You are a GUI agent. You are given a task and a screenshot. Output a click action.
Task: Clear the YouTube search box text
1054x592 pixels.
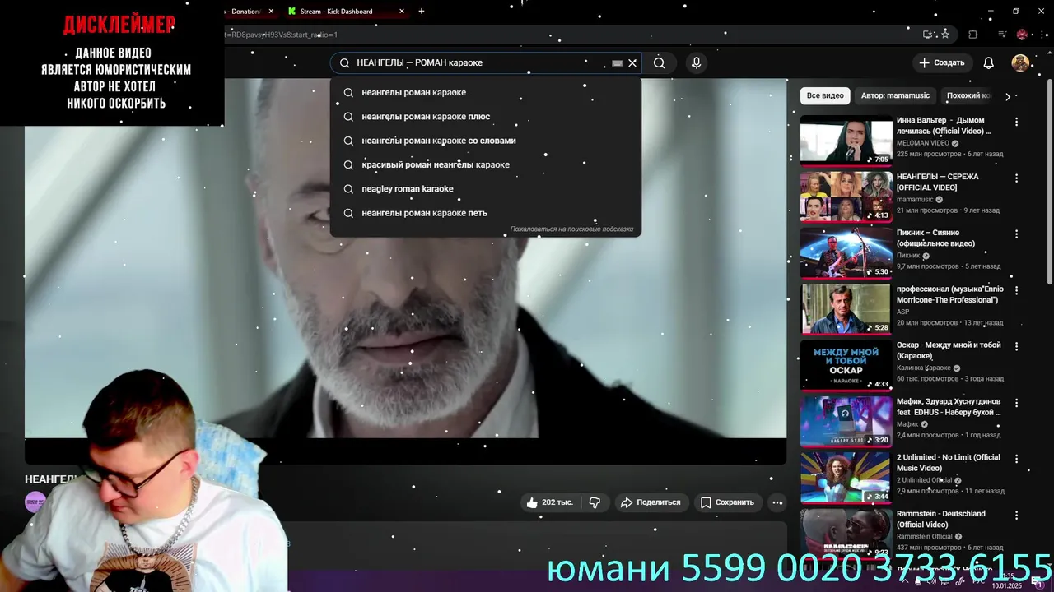pyautogui.click(x=632, y=62)
